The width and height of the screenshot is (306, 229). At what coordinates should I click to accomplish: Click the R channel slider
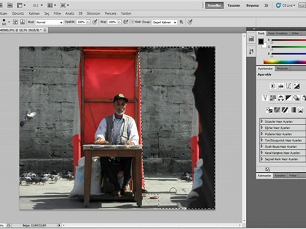(x=288, y=40)
